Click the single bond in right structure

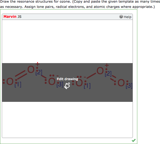pyautogui.click(x=90, y=77)
